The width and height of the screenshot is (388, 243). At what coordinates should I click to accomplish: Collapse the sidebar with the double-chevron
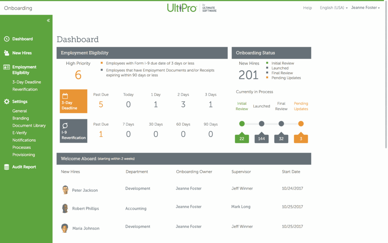[48, 21]
